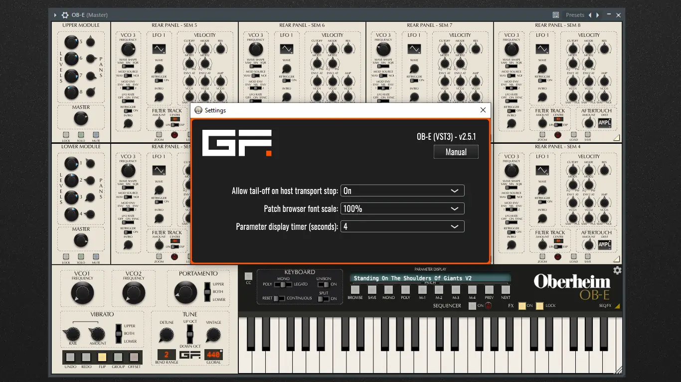Click the BEND RANGE value display
Viewport: 681px width, 382px height.
[x=167, y=354]
